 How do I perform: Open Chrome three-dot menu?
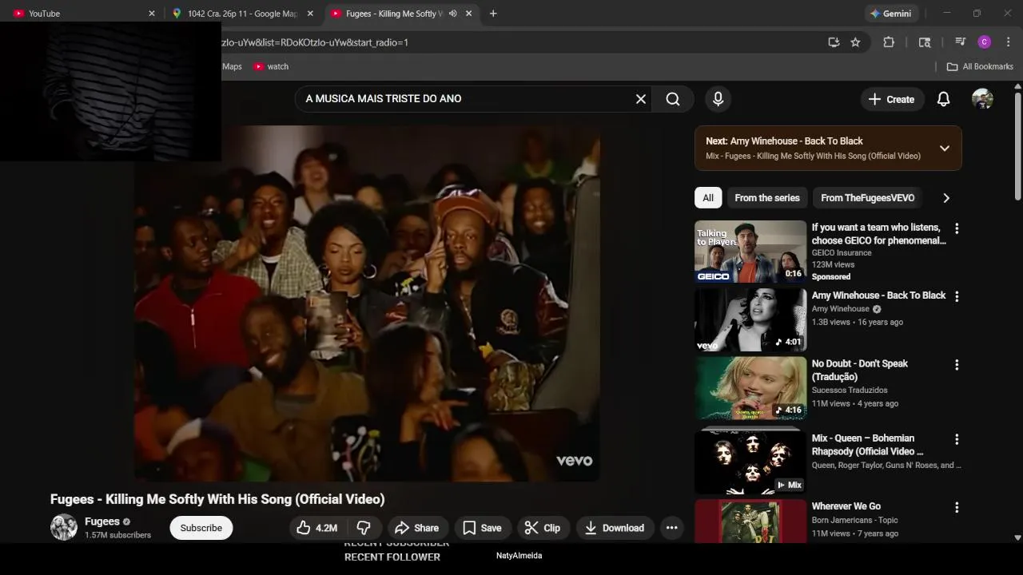1009,42
